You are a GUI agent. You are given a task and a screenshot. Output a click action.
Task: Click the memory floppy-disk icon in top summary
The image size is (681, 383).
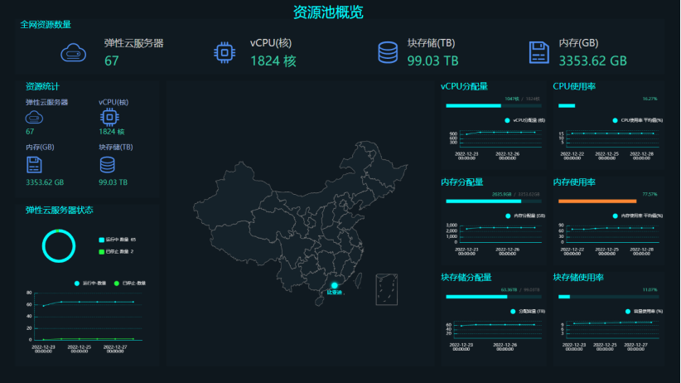point(539,52)
